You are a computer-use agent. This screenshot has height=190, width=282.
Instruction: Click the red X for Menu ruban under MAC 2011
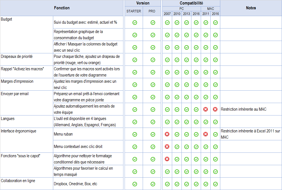(206, 134)
